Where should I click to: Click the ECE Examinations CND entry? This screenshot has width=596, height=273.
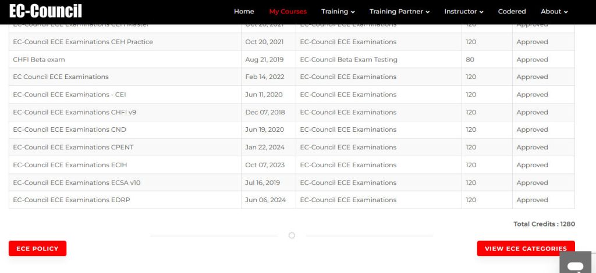69,130
